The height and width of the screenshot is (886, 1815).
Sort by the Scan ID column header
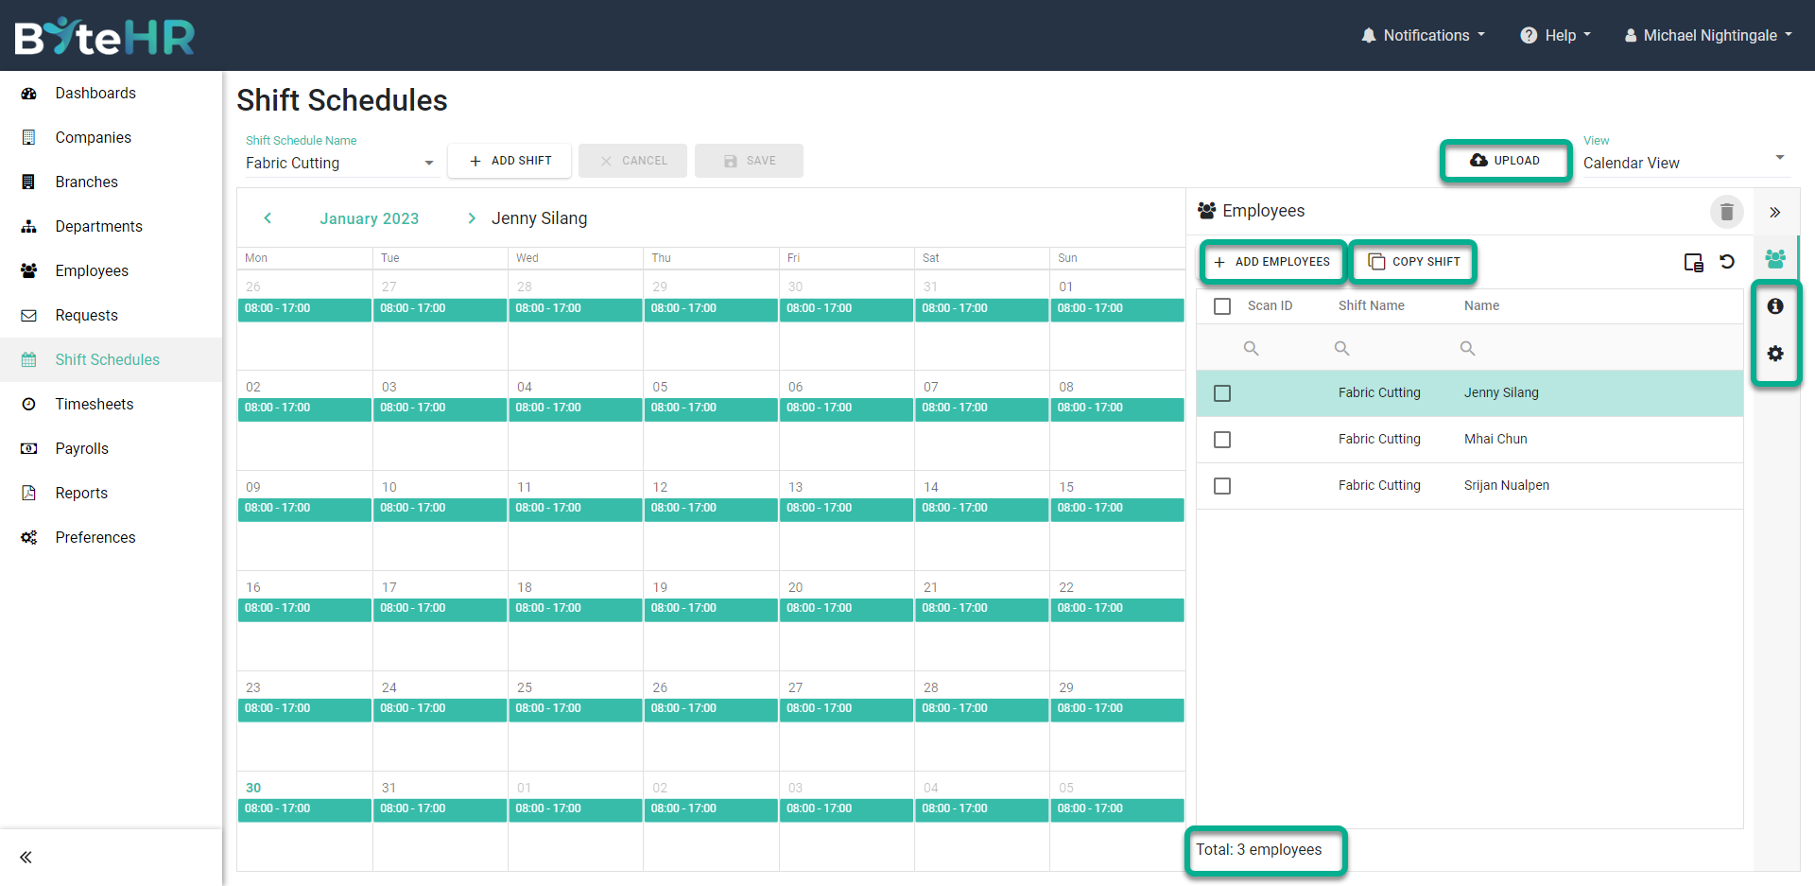coord(1270,306)
